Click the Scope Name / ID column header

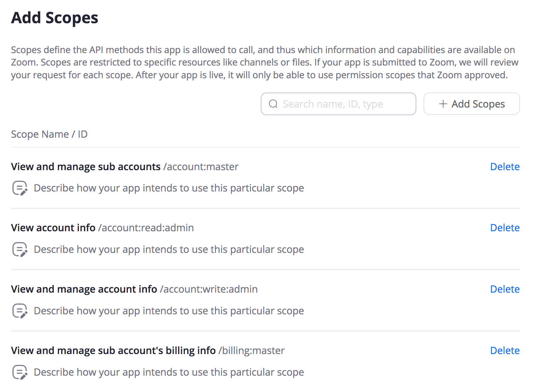[x=49, y=134]
